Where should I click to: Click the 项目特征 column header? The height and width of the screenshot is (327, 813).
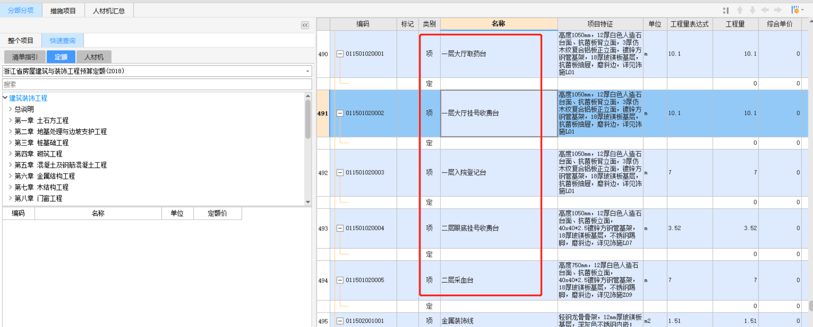[x=600, y=24]
